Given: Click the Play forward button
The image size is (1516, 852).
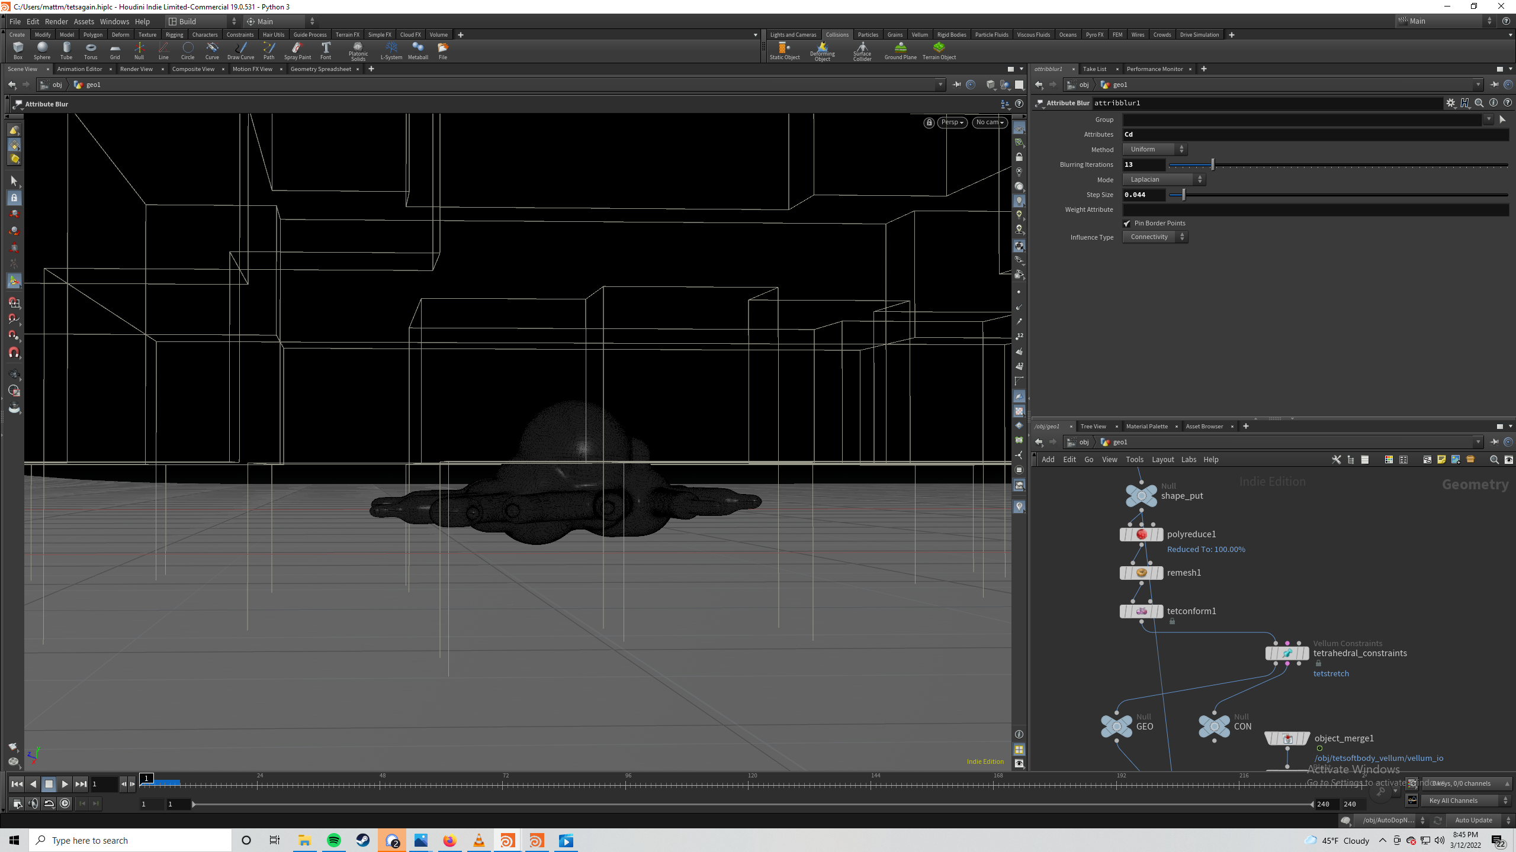Looking at the screenshot, I should [65, 784].
